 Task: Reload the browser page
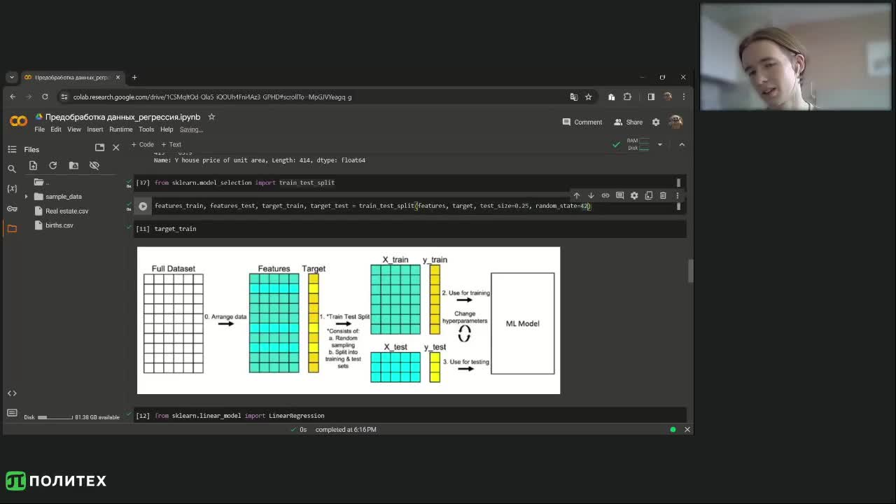pyautogui.click(x=45, y=97)
